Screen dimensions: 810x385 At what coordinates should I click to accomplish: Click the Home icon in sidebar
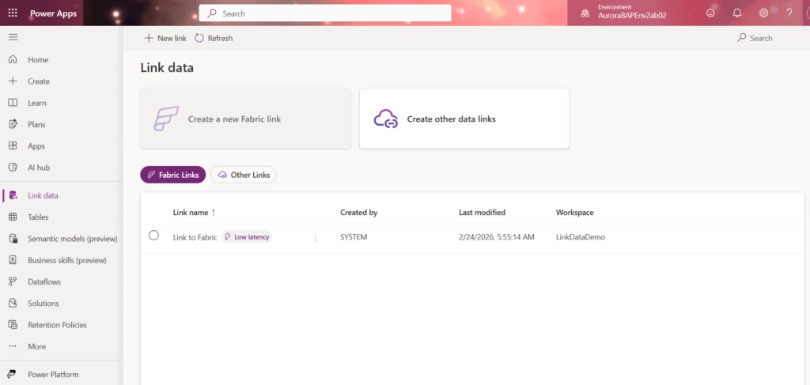(x=13, y=59)
